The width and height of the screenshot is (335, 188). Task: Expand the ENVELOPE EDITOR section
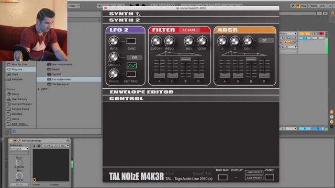tap(191, 92)
